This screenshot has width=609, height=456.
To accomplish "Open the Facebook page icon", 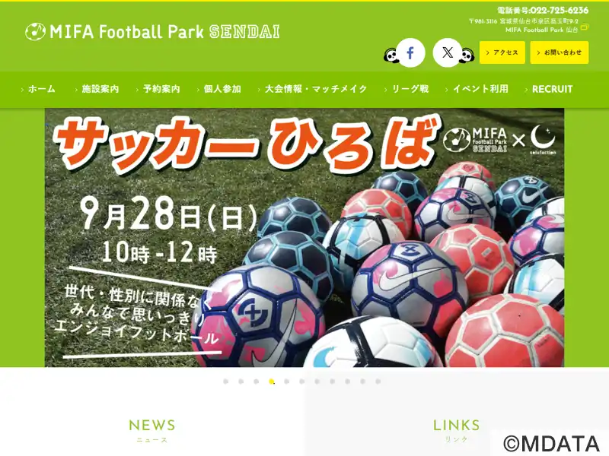I will 410,52.
